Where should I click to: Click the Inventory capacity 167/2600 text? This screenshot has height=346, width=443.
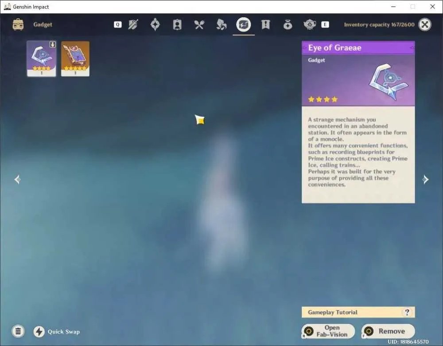(379, 24)
